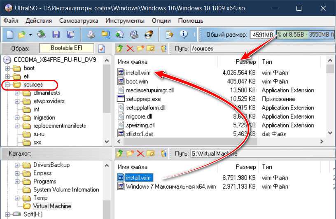Click boot image properties icon beside Bootable EFI
The image size is (336, 219).
coord(102,48)
